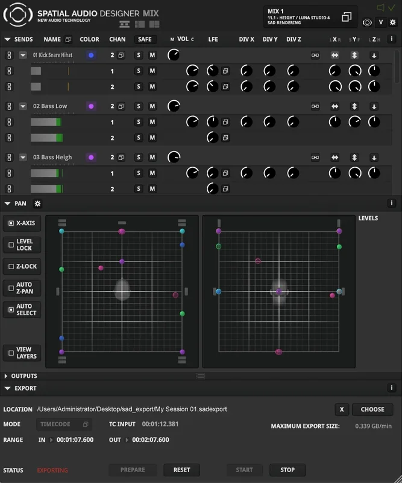The width and height of the screenshot is (402, 483).
Task: Click the LFE link icon on 03 Bass Heigh channel 2
Action: (x=225, y=189)
